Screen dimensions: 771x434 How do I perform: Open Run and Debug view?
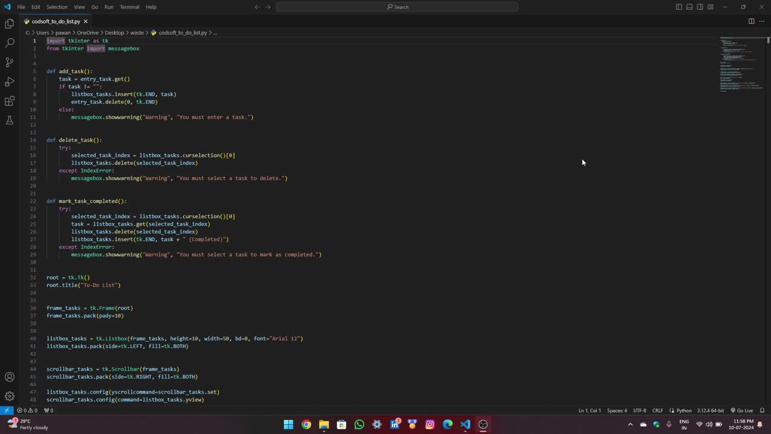pyautogui.click(x=9, y=81)
